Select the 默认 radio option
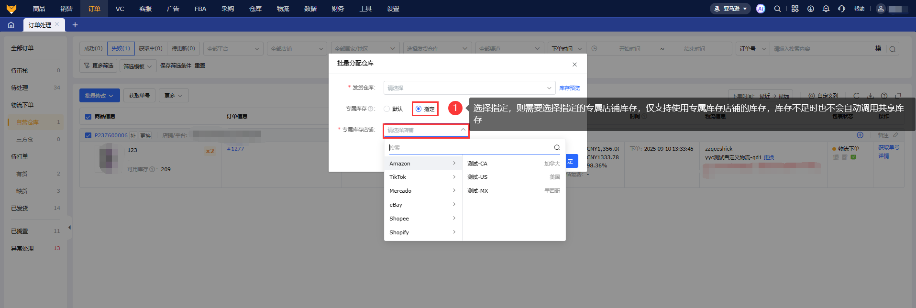Viewport: 916px width, 308px height. click(387, 109)
